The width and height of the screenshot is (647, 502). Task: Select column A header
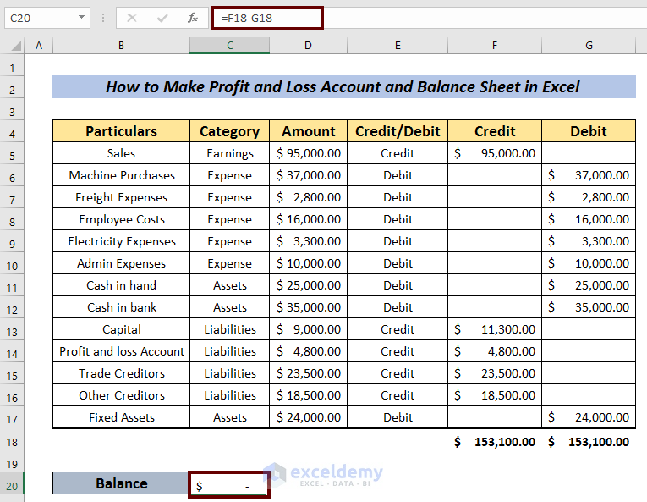39,46
